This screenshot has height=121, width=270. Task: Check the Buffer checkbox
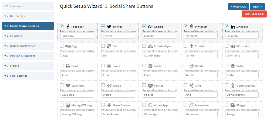click(x=227, y=66)
